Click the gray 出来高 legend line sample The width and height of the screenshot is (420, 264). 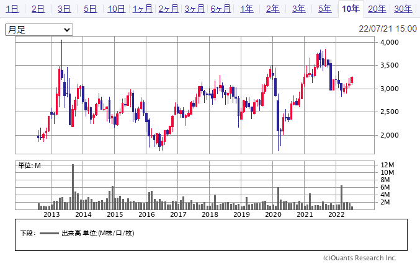coord(49,234)
